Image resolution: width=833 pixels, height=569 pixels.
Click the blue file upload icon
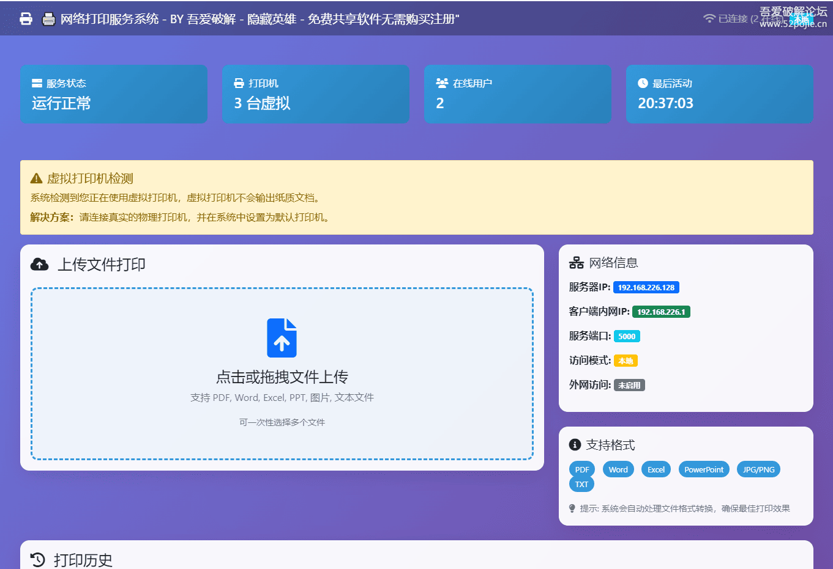(x=282, y=338)
